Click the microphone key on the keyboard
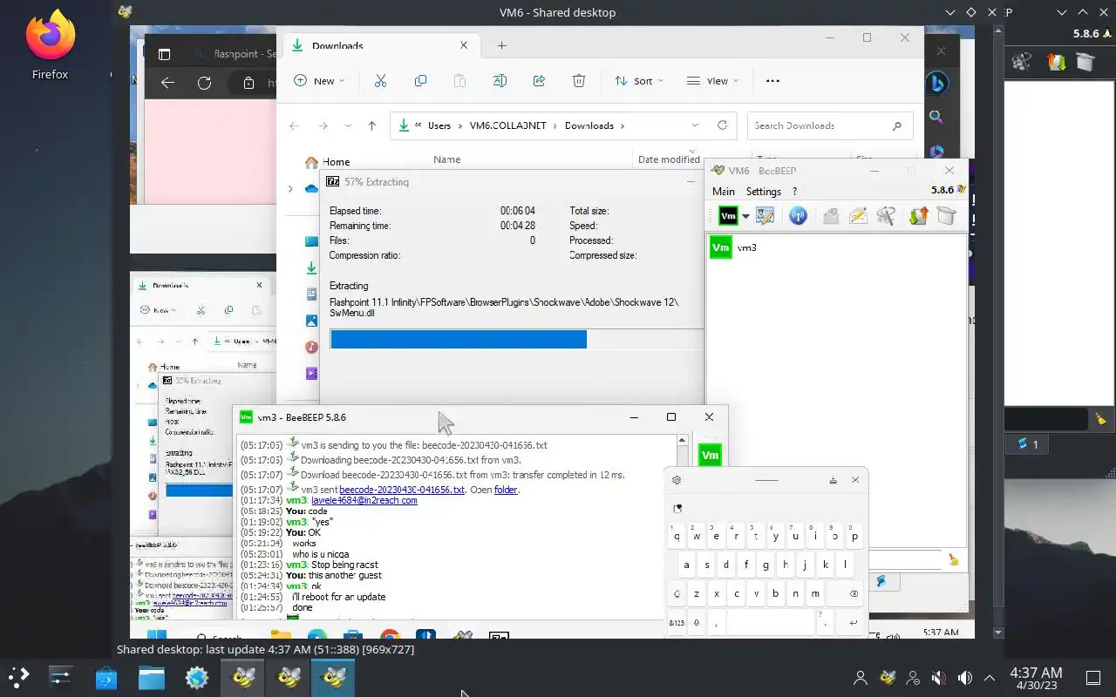The width and height of the screenshot is (1116, 697). pyautogui.click(x=697, y=623)
